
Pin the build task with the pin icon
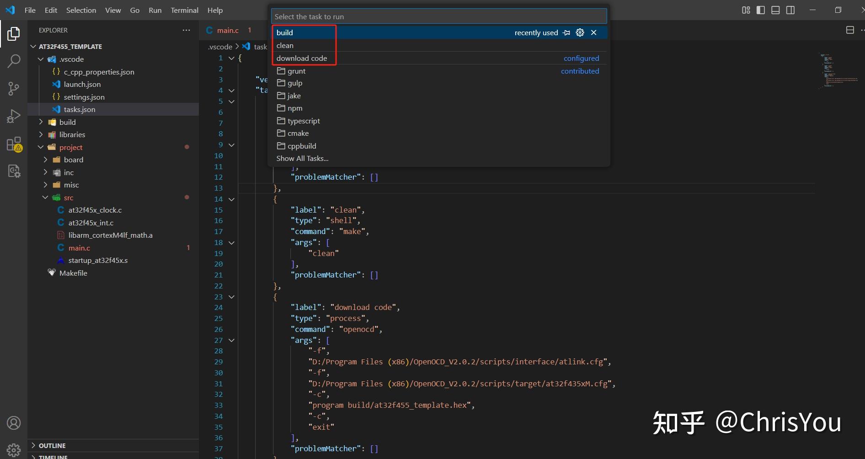566,32
